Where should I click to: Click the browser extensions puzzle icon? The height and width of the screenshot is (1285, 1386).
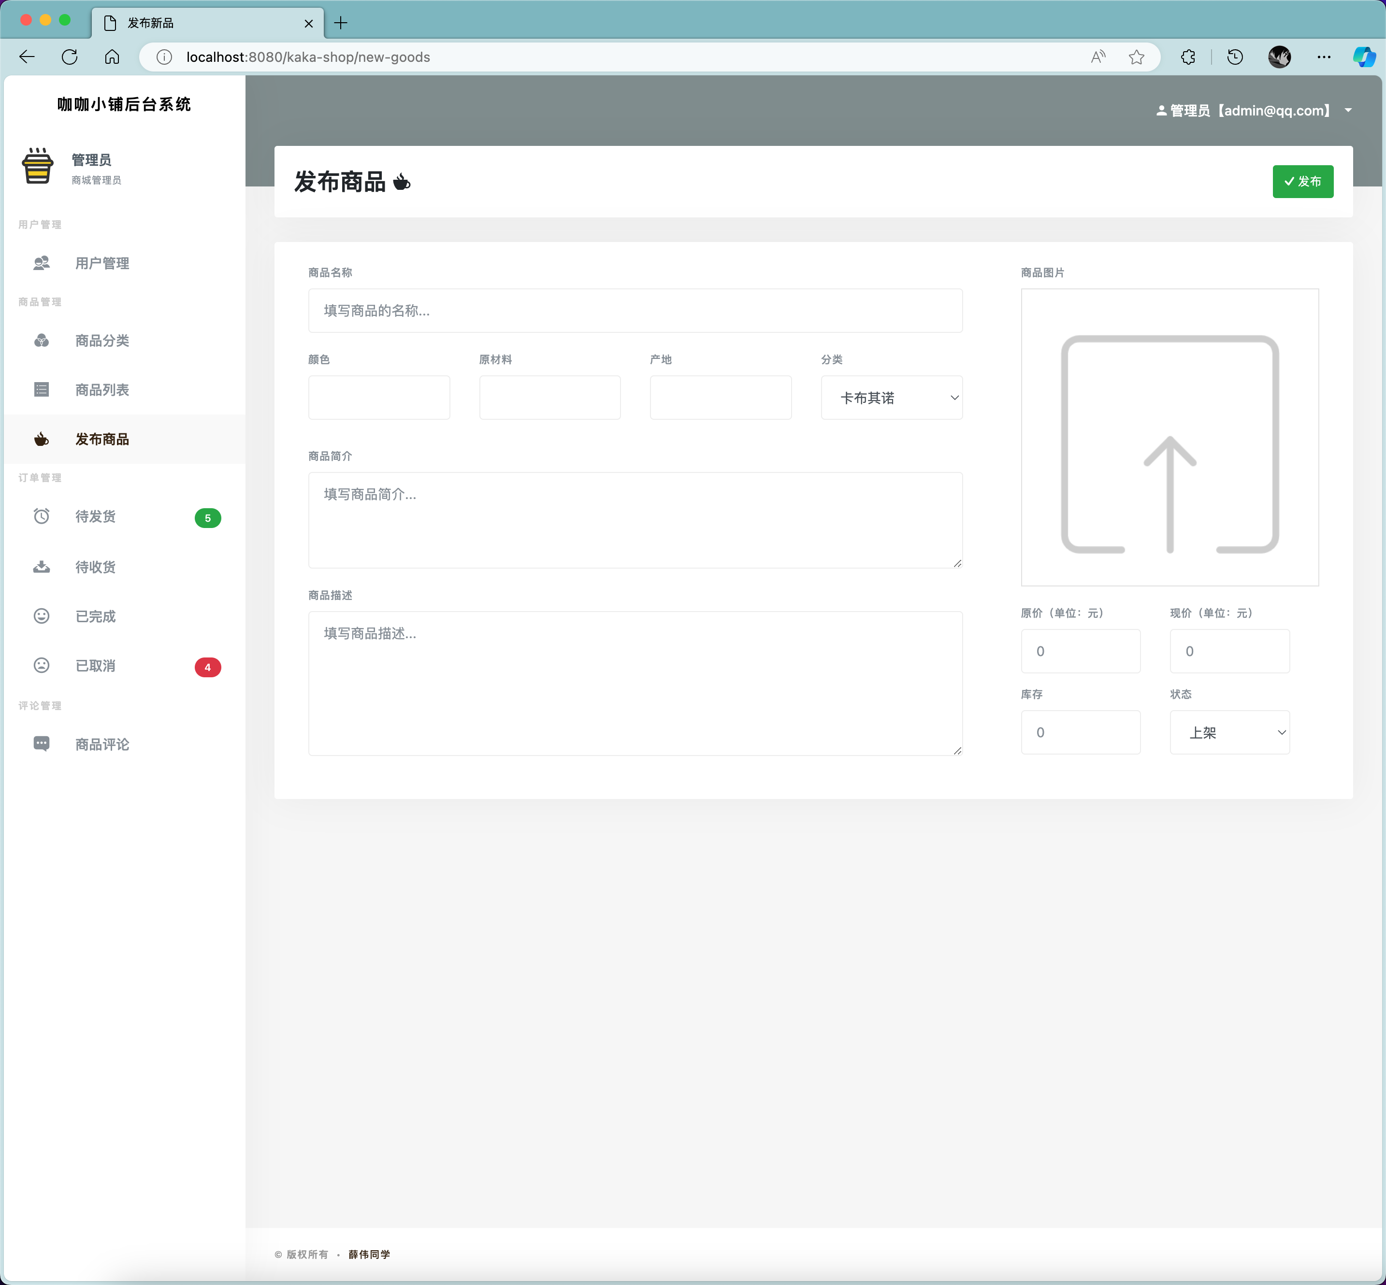tap(1188, 57)
